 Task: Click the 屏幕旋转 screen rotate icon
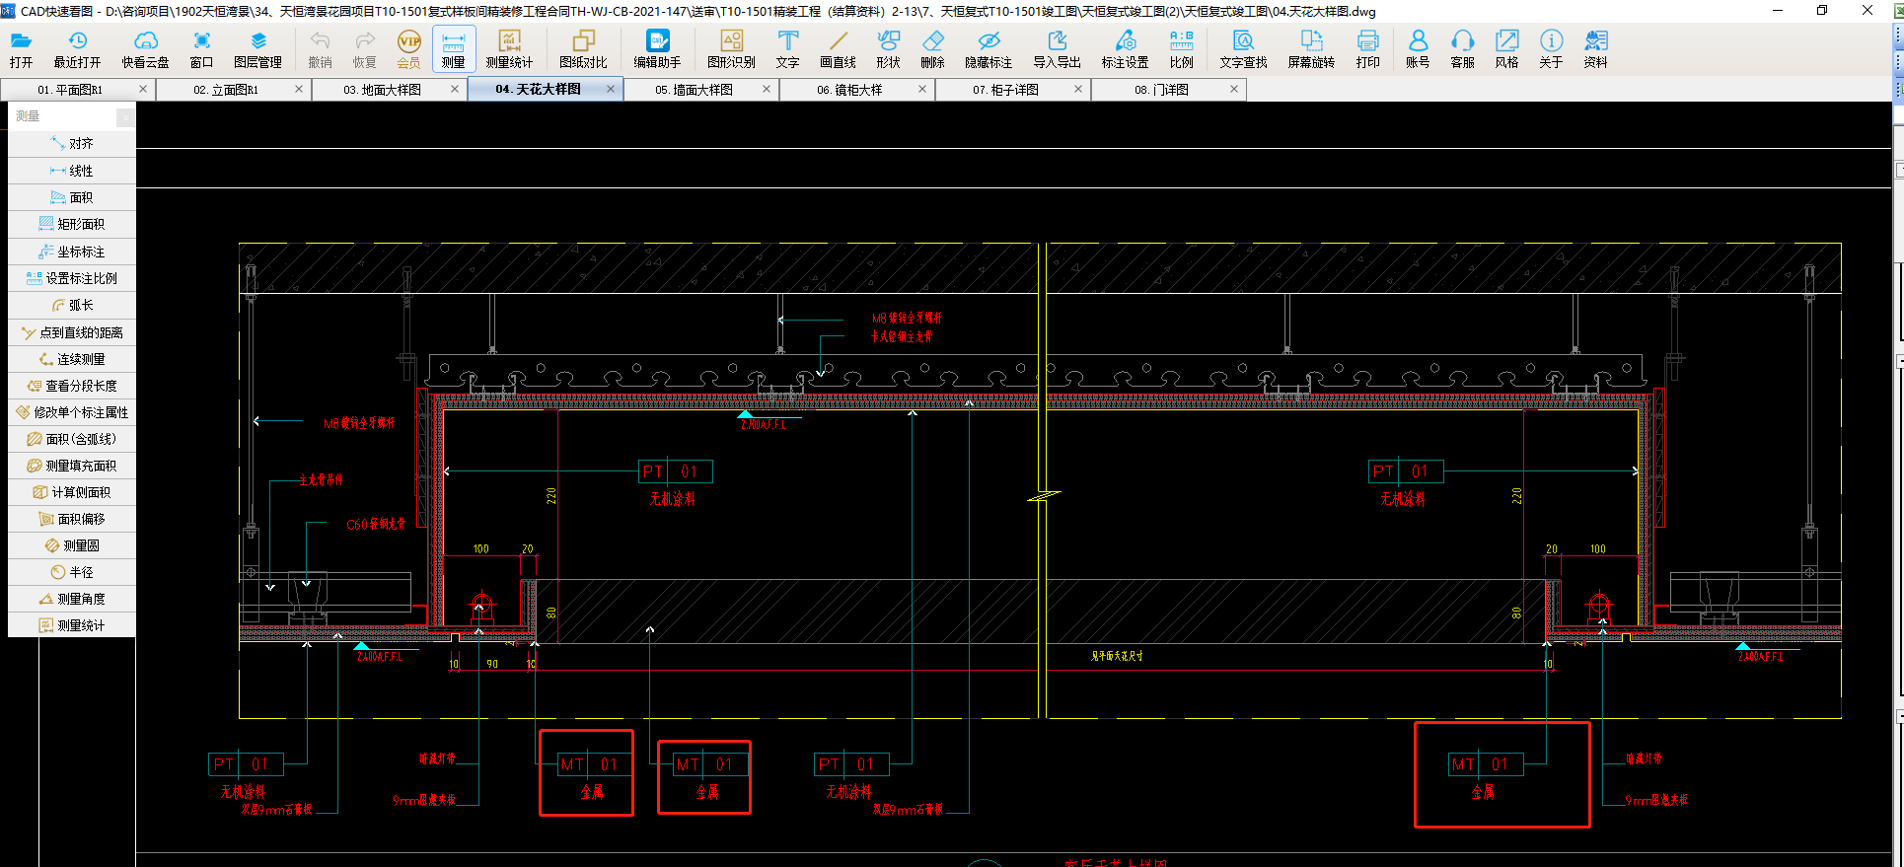pos(1311,48)
